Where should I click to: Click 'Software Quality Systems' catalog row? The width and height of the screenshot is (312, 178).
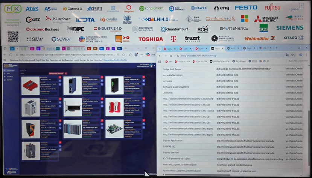(x=232, y=87)
